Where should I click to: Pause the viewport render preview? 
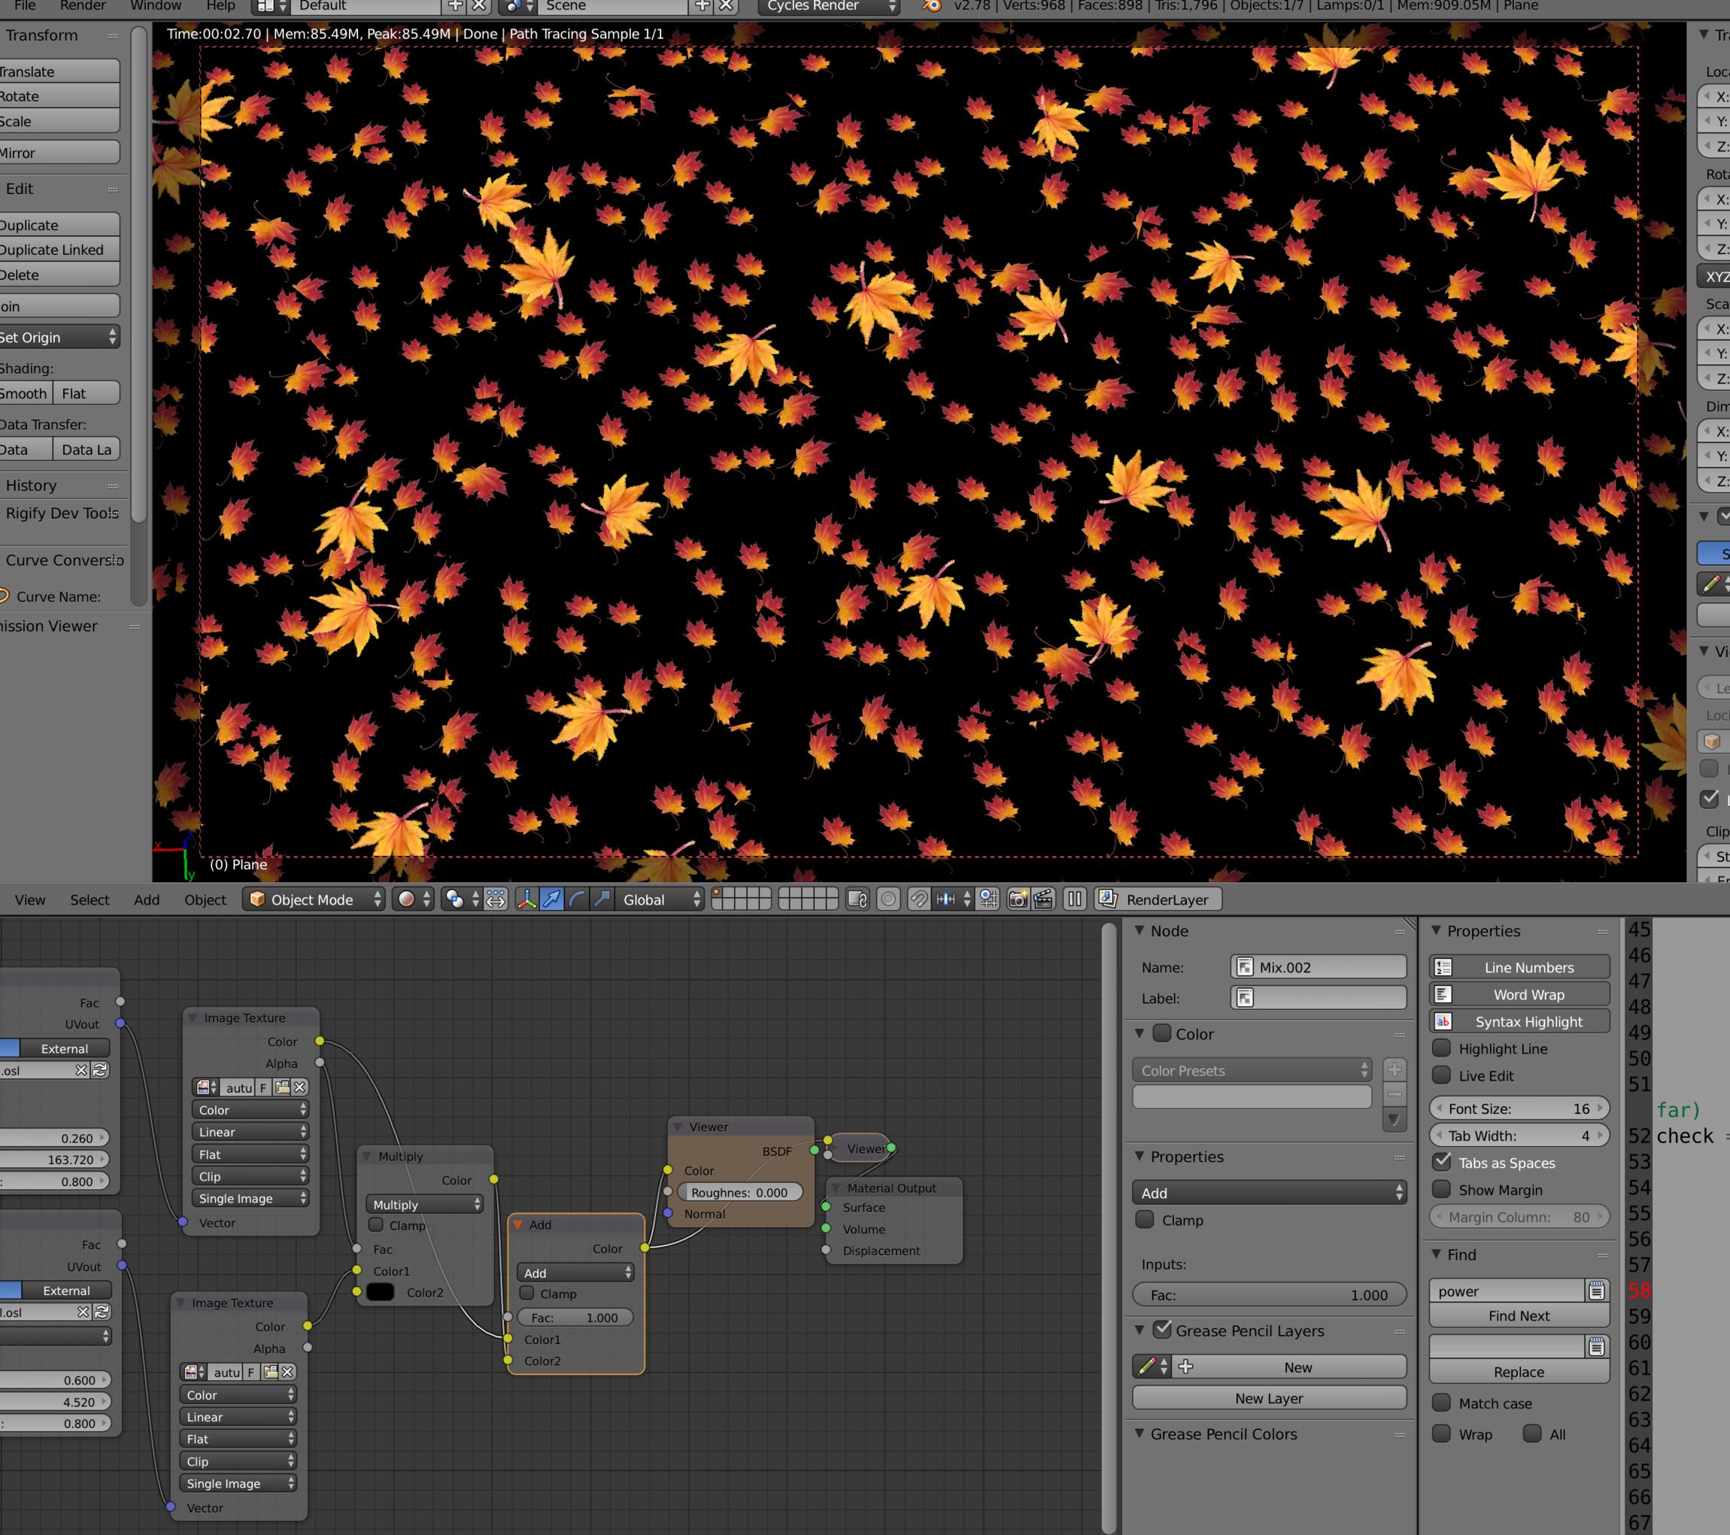point(1075,899)
